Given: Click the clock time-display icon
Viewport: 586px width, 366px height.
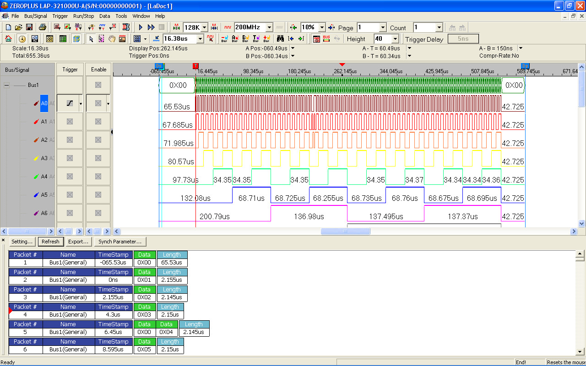Looking at the screenshot, I should click(22, 39).
